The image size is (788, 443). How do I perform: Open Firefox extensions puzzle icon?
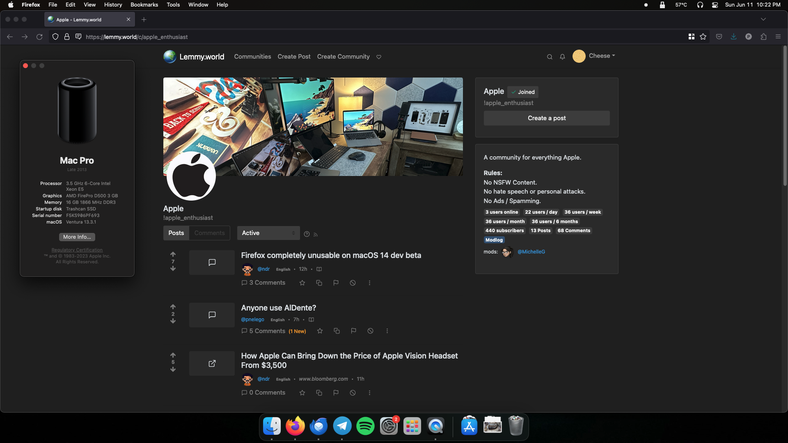tap(763, 37)
